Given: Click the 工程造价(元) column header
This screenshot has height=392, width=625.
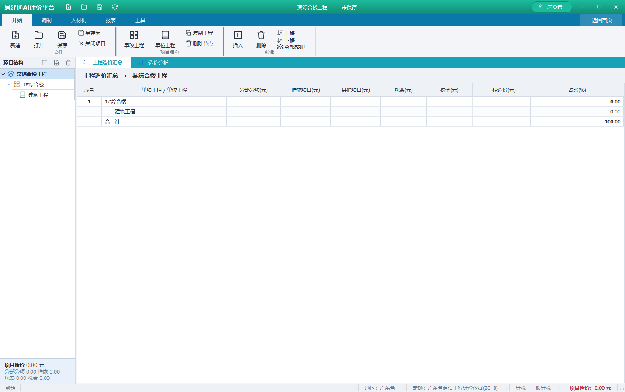Looking at the screenshot, I should [x=502, y=90].
